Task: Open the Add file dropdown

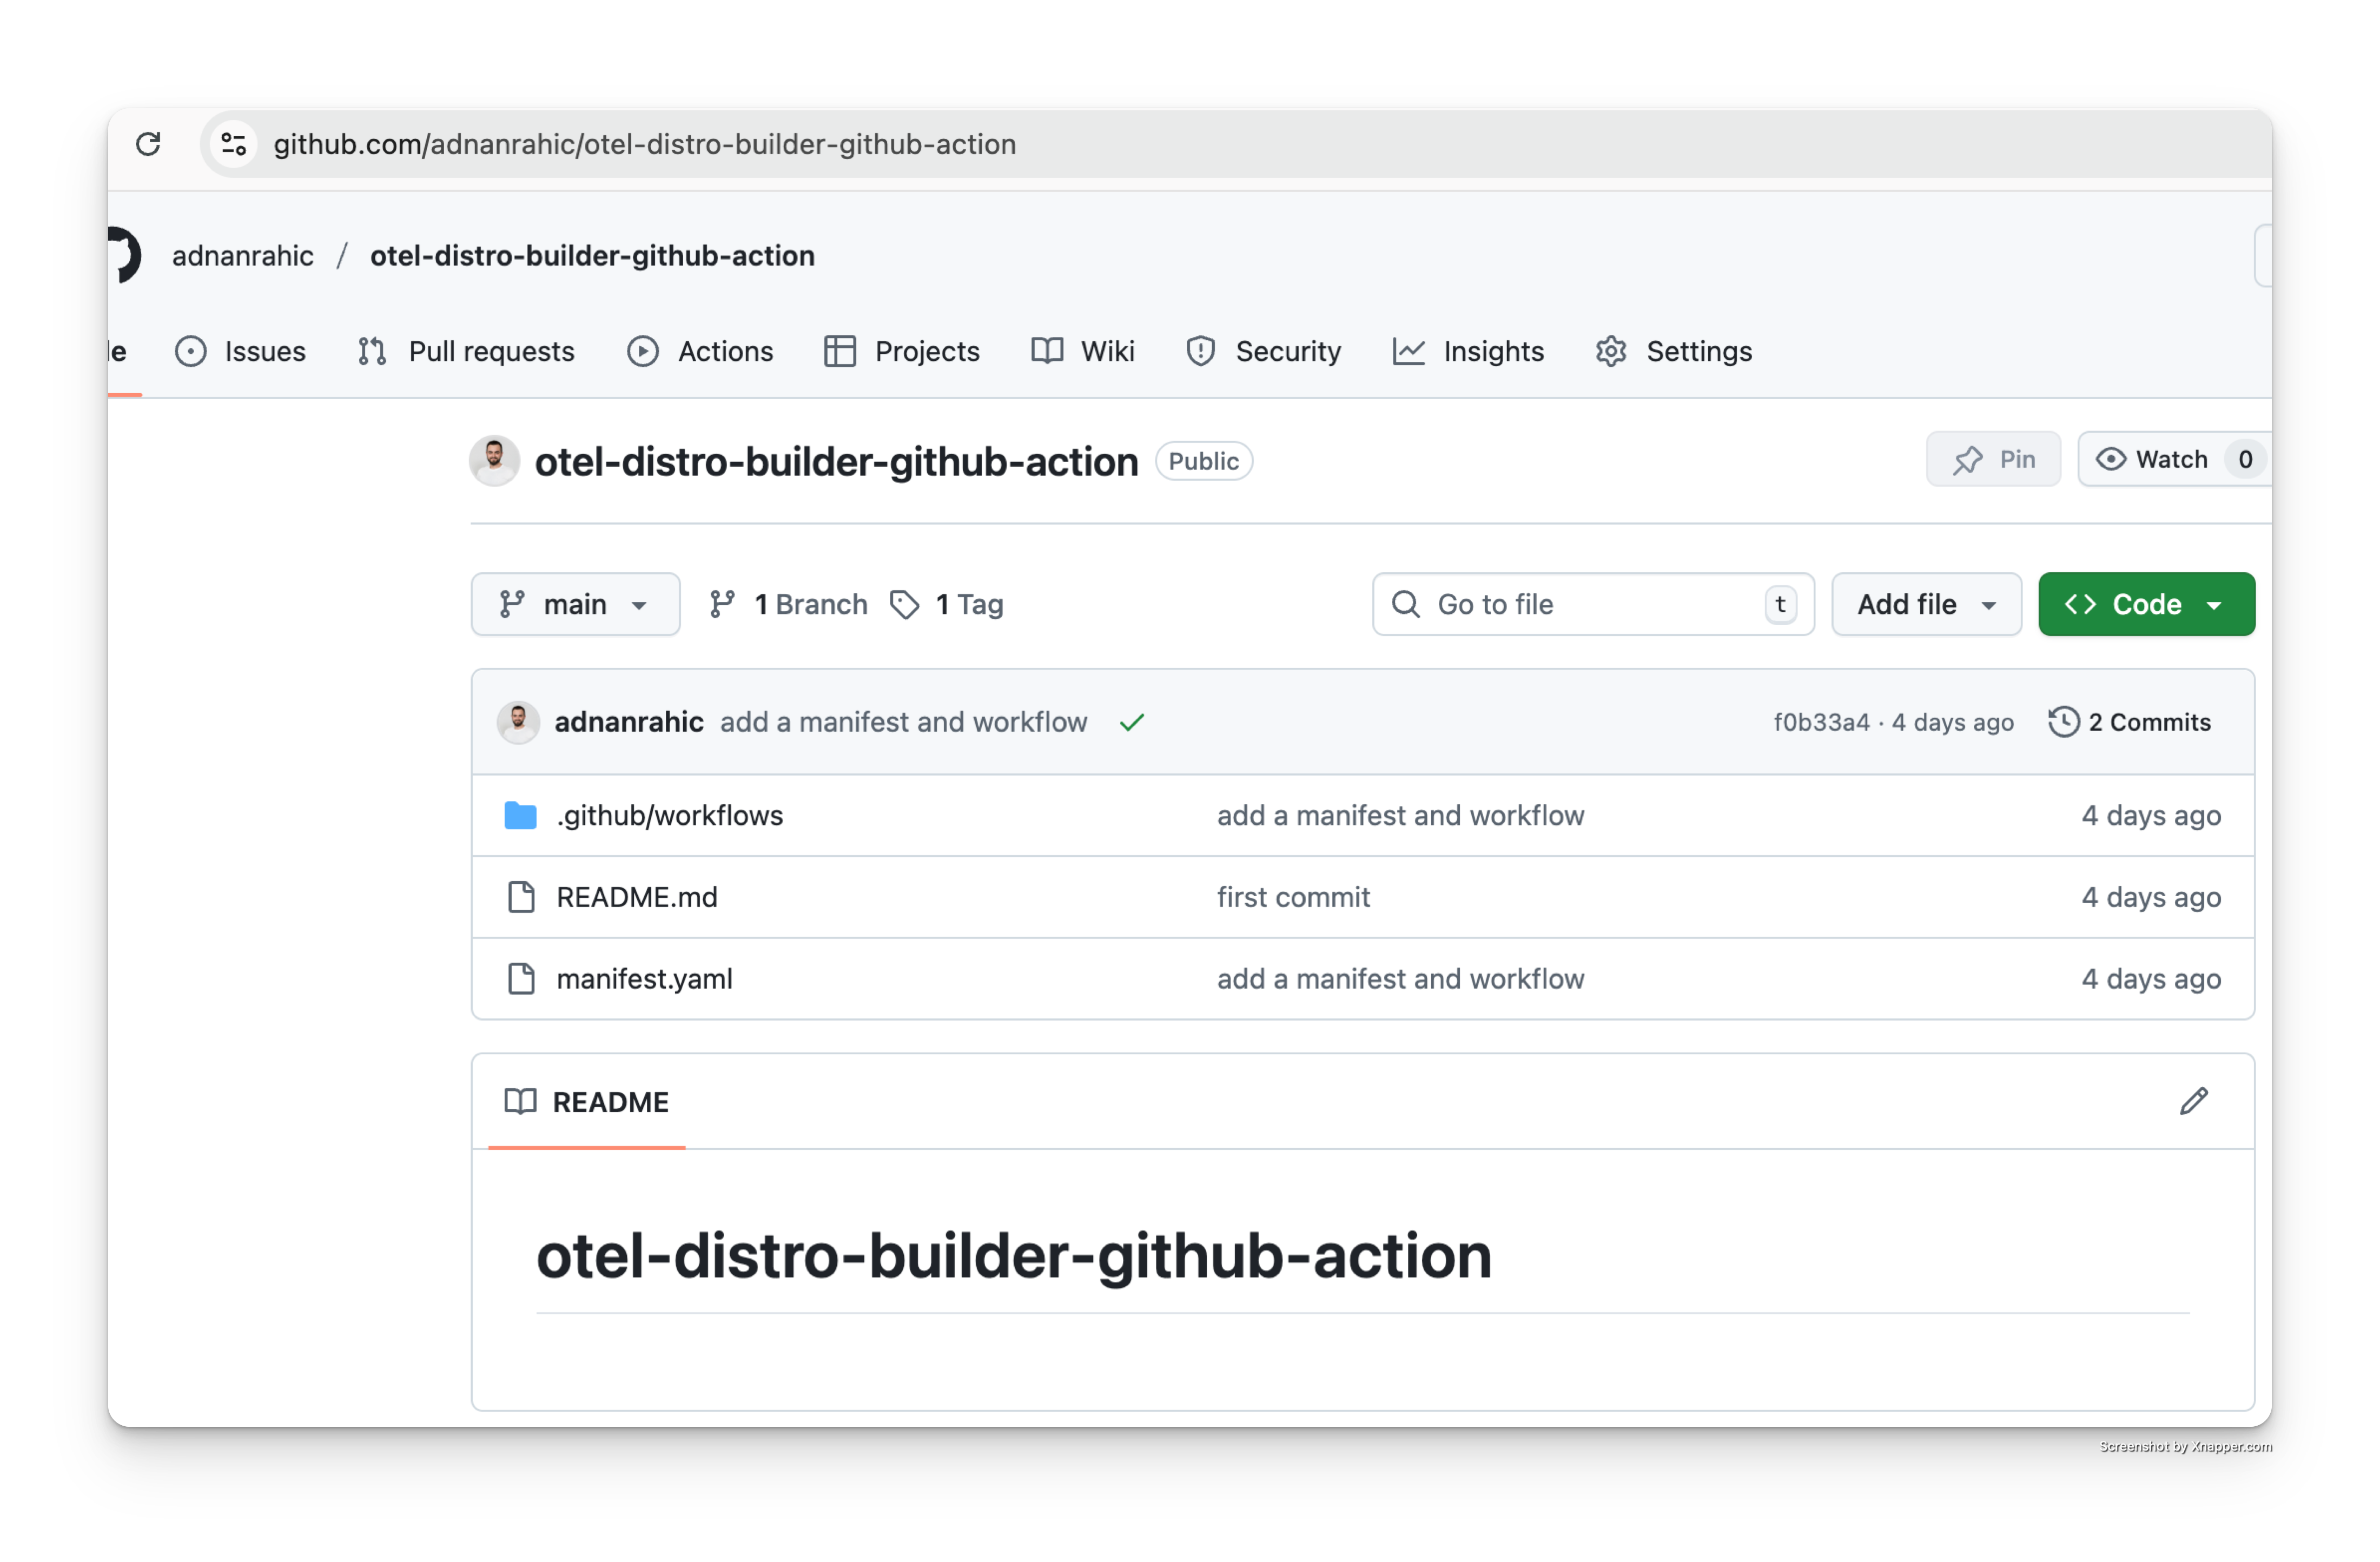Action: tap(1926, 604)
